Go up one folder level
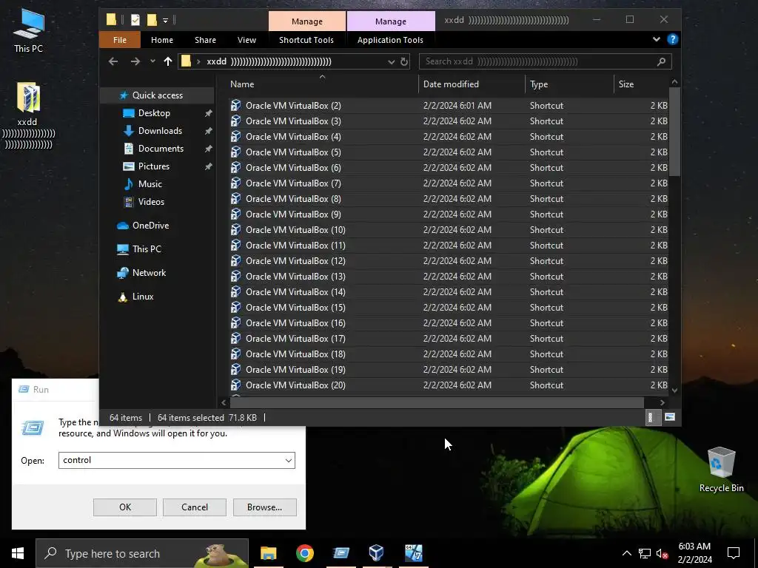The image size is (758, 568). [x=168, y=61]
